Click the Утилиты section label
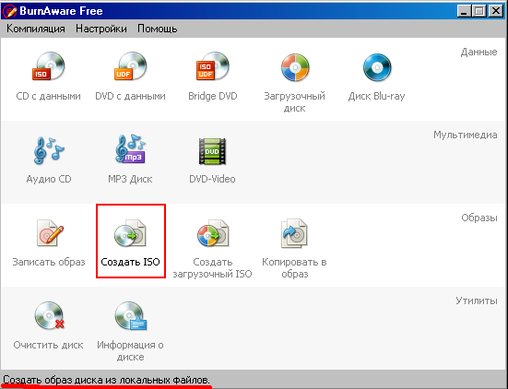This screenshot has width=508, height=389. click(x=477, y=301)
